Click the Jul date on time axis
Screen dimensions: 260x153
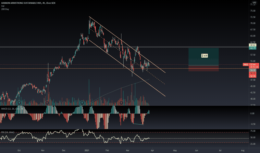[220, 150]
